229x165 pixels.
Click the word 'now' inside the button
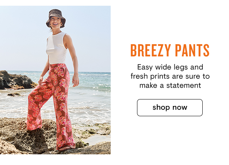[x=180, y=107]
